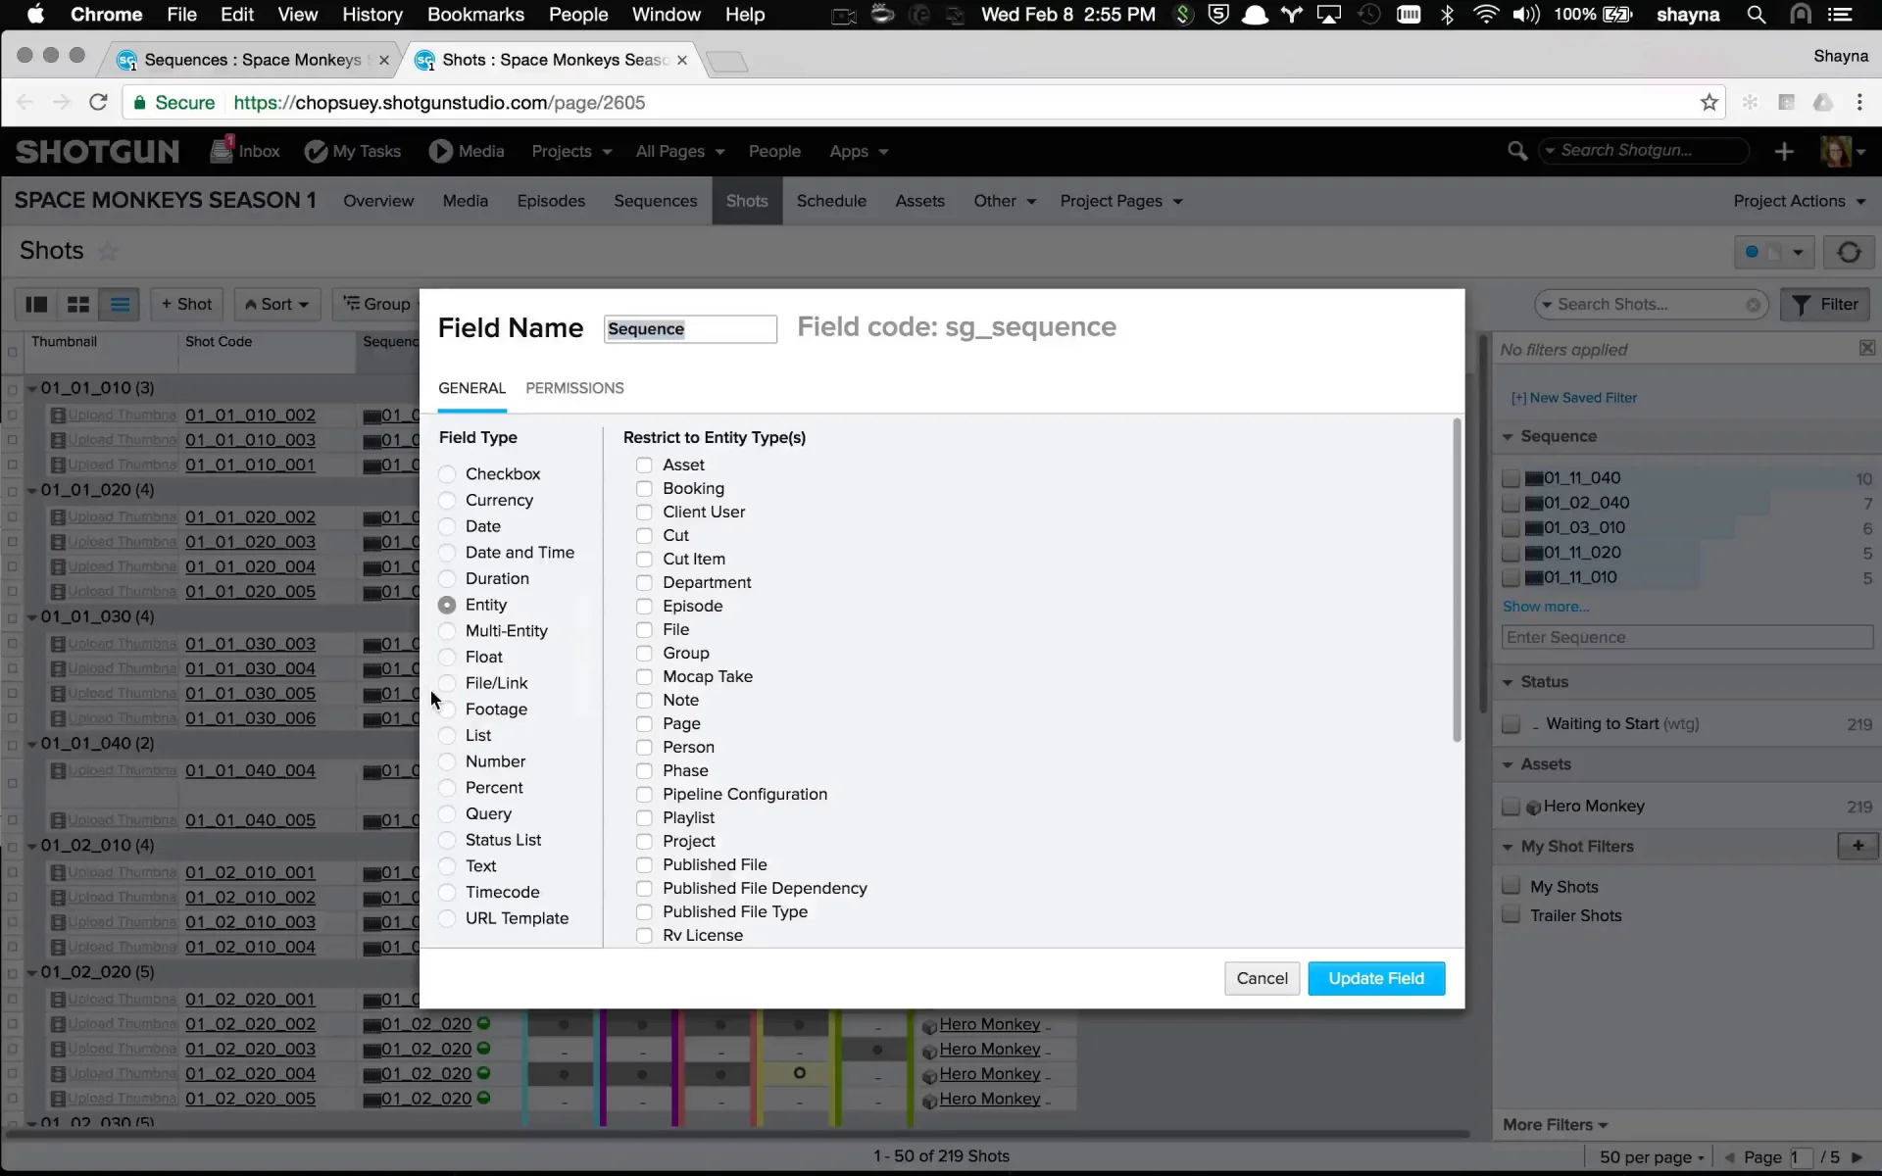The image size is (1882, 1176).
Task: Expand the More Filters dropdown
Action: tap(1556, 1125)
